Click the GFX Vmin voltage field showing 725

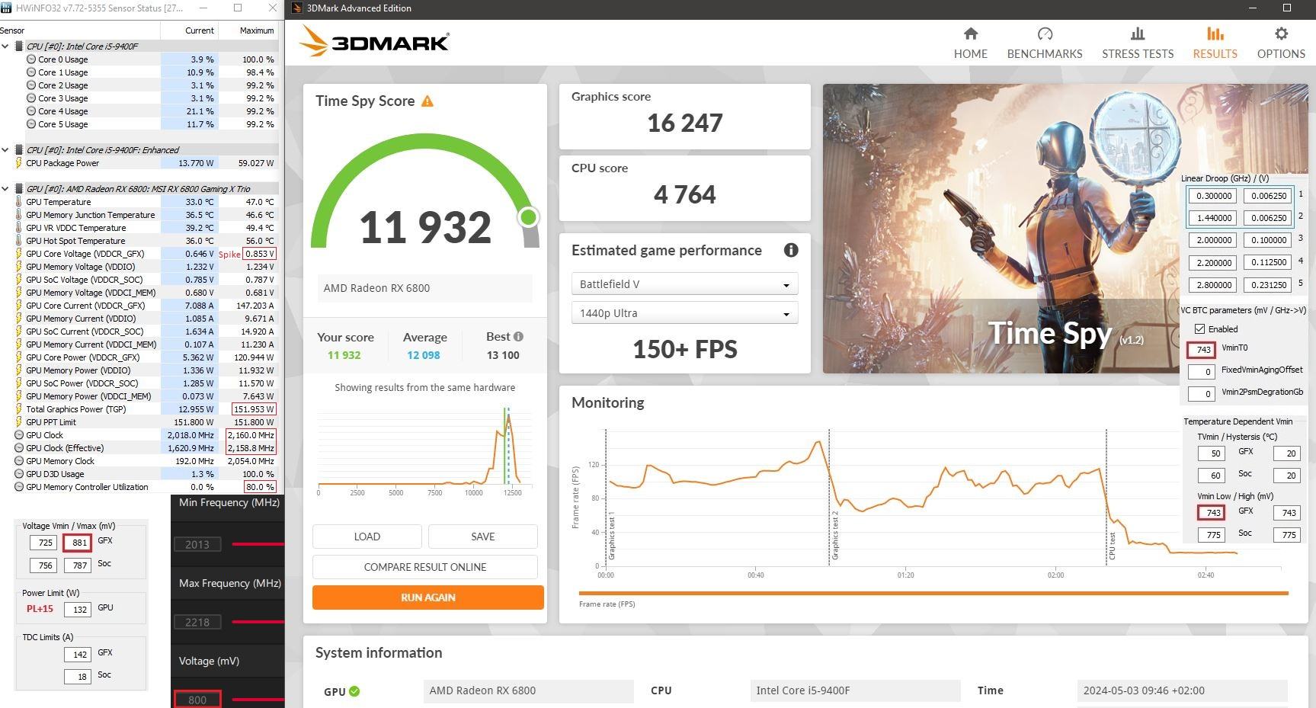tap(43, 543)
